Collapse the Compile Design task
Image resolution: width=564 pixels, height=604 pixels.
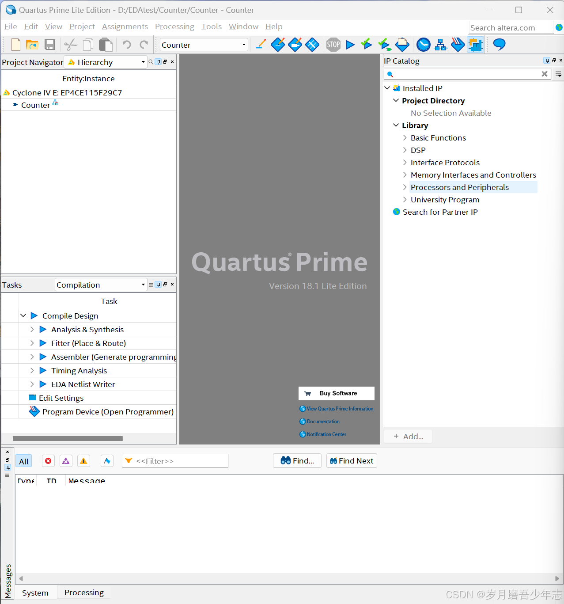[x=23, y=315]
